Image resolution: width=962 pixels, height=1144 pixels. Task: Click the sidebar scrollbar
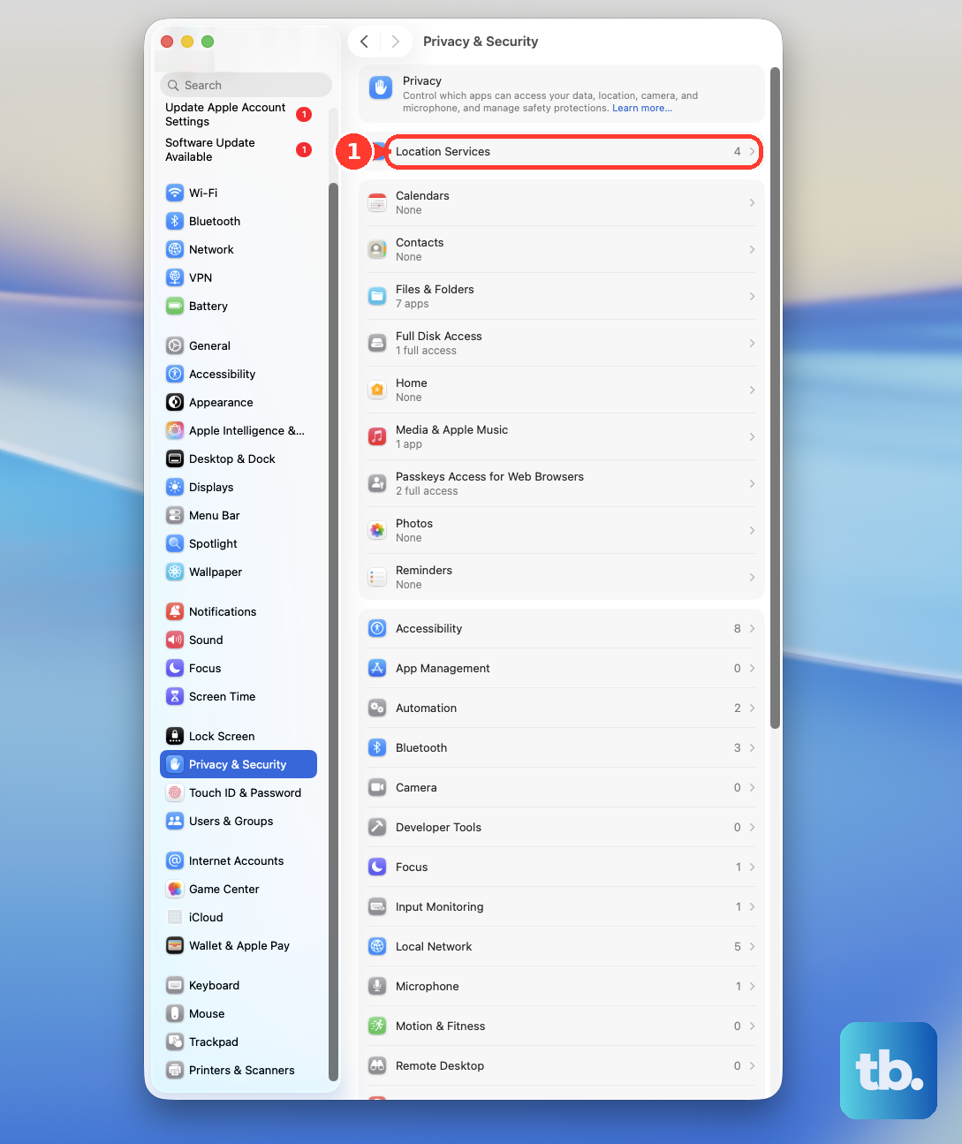coord(333,631)
